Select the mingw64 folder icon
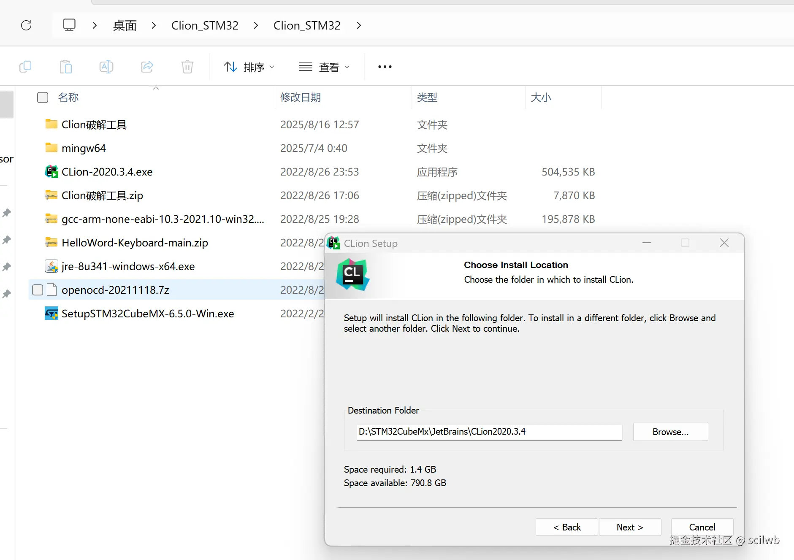 pyautogui.click(x=51, y=148)
